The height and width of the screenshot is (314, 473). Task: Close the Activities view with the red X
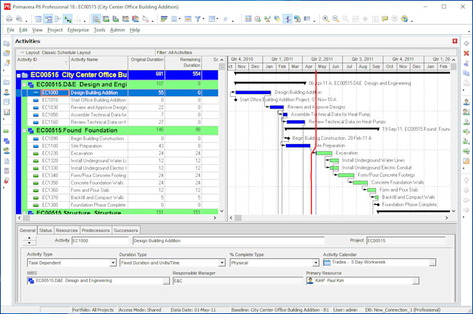click(x=455, y=41)
